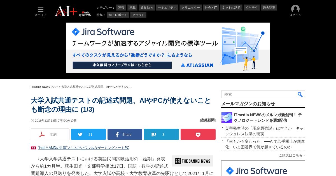Open the 連載 category
Viewport: 336px width, 176px height.
[132, 8]
